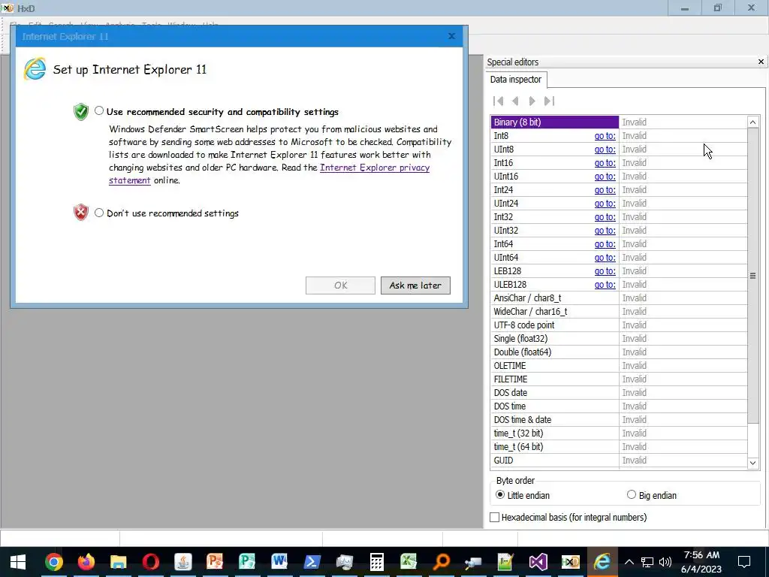Click go to link for UInt16
The image size is (769, 577).
tap(605, 176)
